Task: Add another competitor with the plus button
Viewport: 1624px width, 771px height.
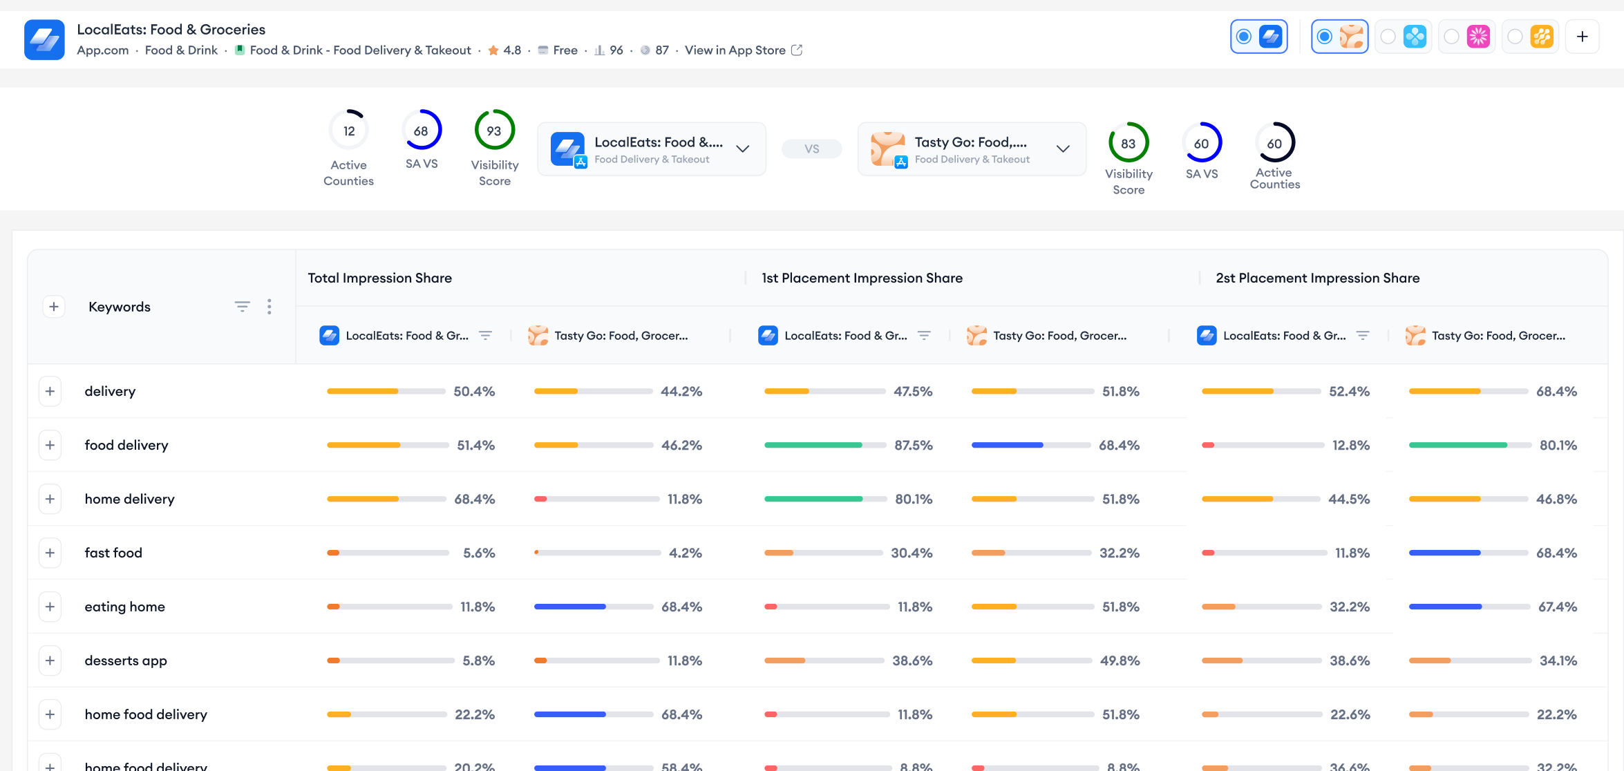Action: click(1583, 37)
